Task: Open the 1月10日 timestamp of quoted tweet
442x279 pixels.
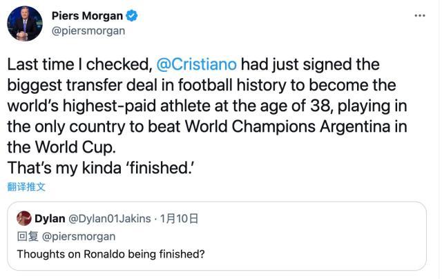Action: point(179,219)
